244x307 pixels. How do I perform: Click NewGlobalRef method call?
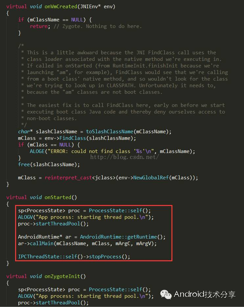point(151,178)
